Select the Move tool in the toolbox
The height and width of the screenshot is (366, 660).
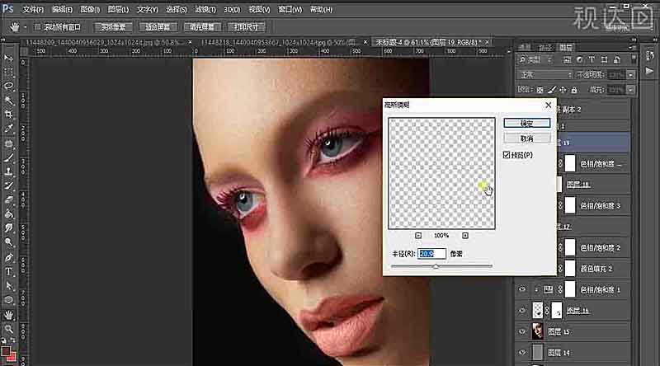8,58
